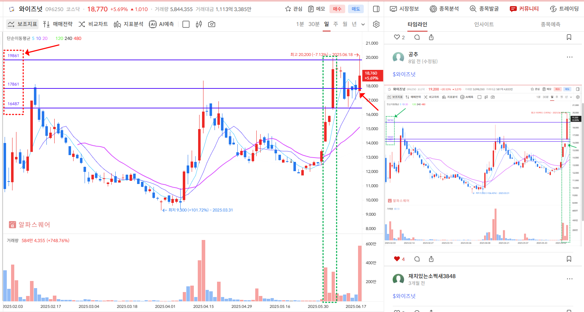Select the 1분 timeframe
Viewport: 584px width, 312px height.
coord(300,24)
